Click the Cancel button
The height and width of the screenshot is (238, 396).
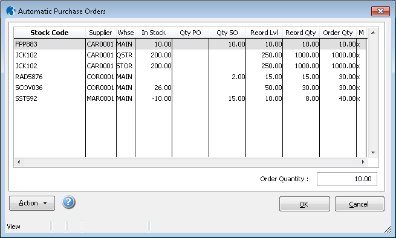359,204
